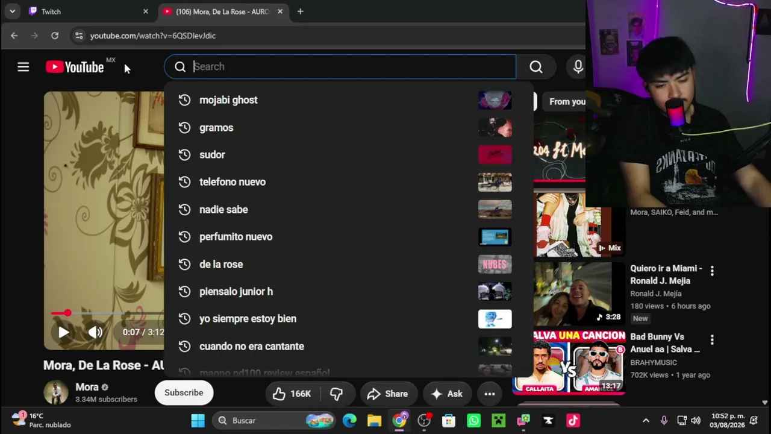Play the paused video

click(x=63, y=332)
